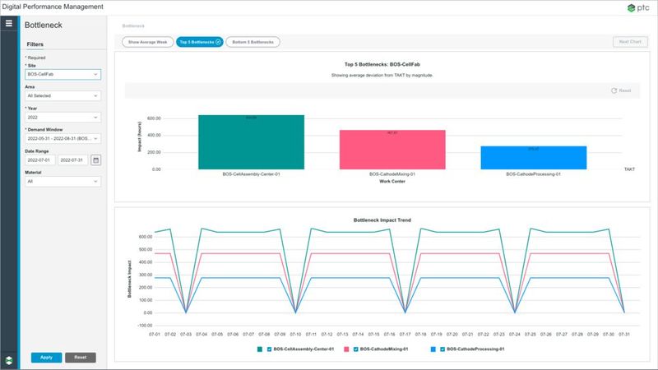Expand the Material dropdown
This screenshot has width=658, height=370.
click(63, 181)
